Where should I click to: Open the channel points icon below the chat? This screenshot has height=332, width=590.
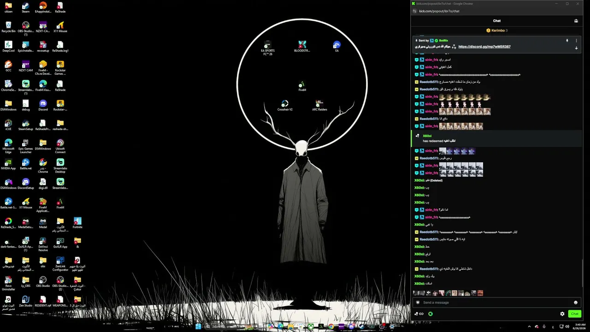(419, 314)
